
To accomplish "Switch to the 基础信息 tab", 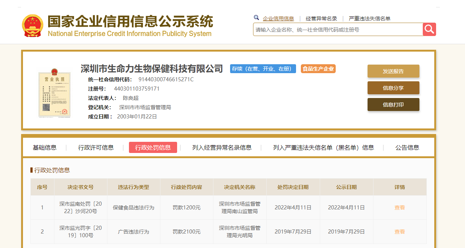I will [44, 147].
